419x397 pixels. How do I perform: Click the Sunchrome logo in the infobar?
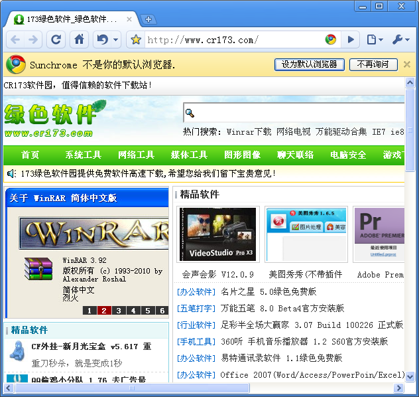[16, 64]
